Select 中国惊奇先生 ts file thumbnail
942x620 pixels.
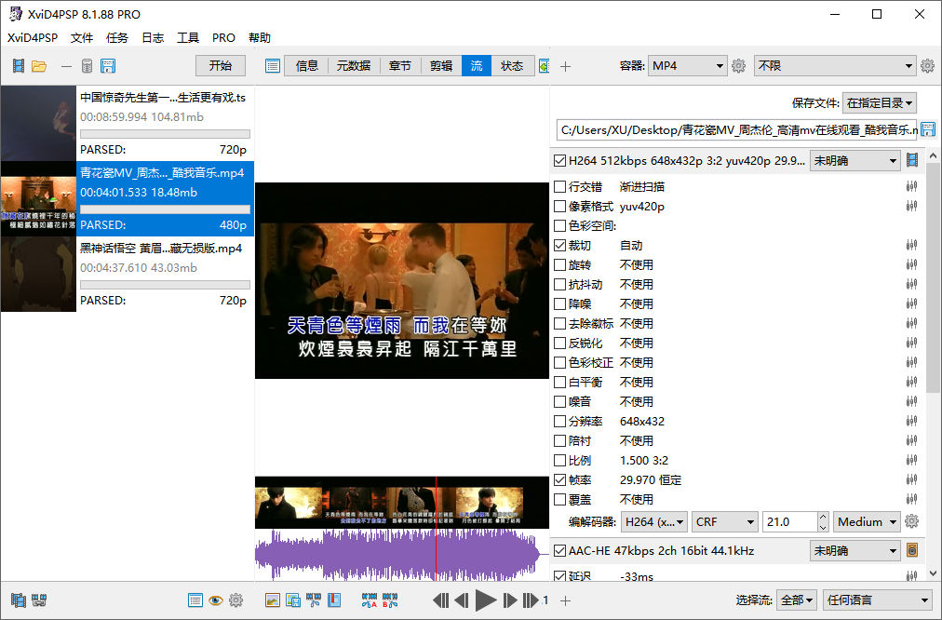(38, 123)
